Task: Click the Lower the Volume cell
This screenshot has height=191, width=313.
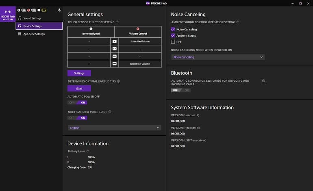Action: click(140, 64)
